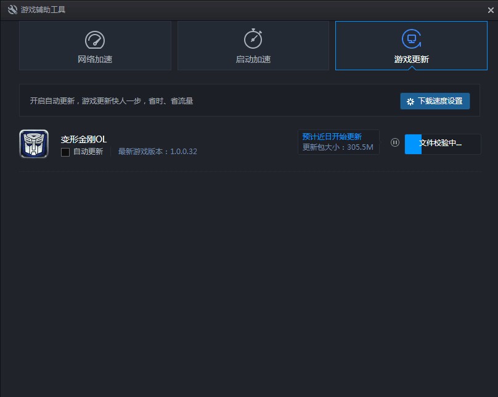
Task: Click the gear icon on 下载速度设置 button
Action: coord(409,101)
